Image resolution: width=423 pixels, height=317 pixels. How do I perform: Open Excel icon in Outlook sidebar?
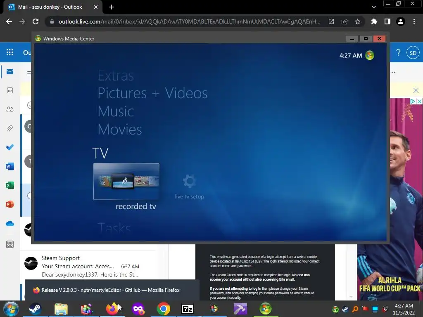(10, 185)
